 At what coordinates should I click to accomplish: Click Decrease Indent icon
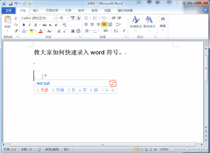pos(114,18)
